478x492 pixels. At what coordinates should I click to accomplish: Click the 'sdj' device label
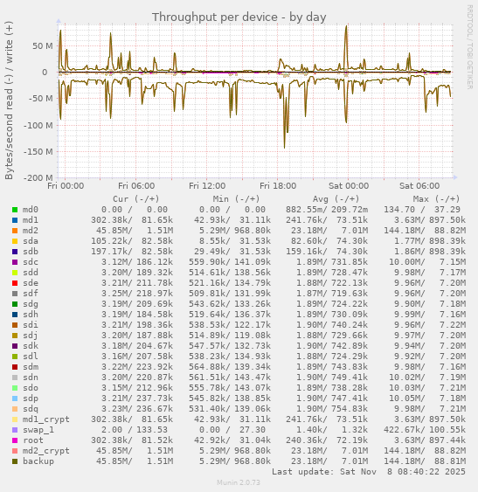31,336
